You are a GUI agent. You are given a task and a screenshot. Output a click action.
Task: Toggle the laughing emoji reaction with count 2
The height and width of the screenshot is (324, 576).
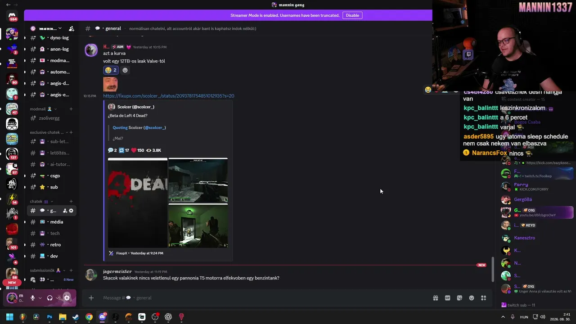[110, 70]
